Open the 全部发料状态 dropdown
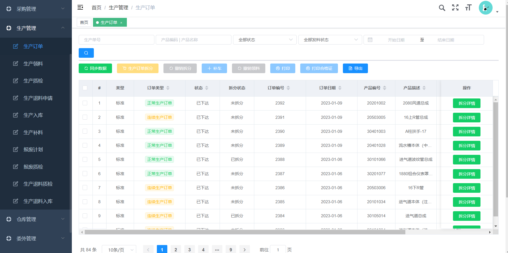This screenshot has height=253, width=508. click(330, 40)
